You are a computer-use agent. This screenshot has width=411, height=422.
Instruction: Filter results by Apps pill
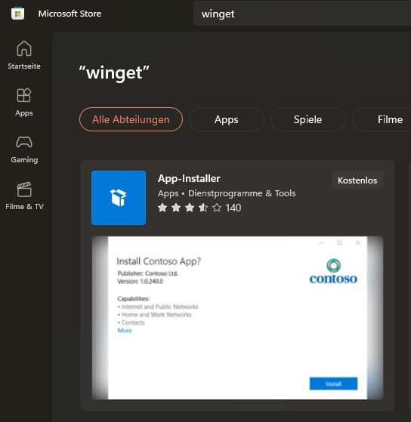coord(226,119)
